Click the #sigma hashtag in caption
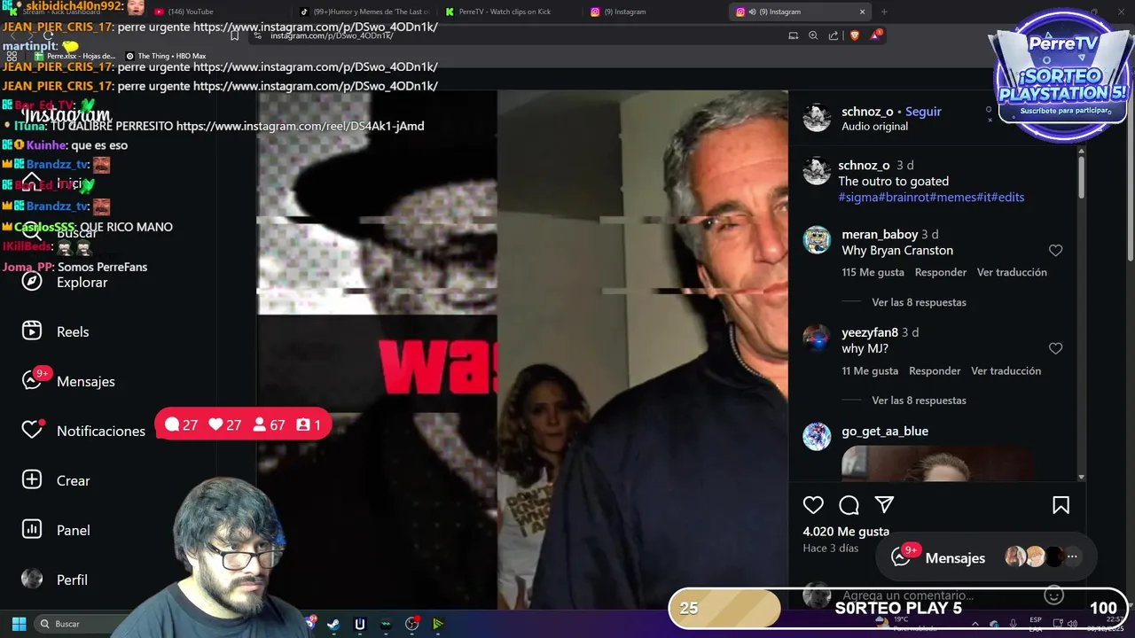The height and width of the screenshot is (638, 1135). [x=857, y=197]
